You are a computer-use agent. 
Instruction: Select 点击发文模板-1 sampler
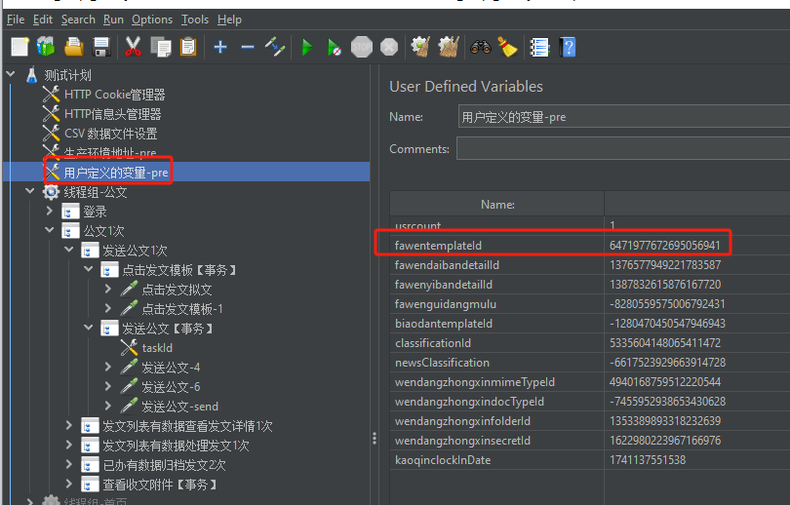182,309
